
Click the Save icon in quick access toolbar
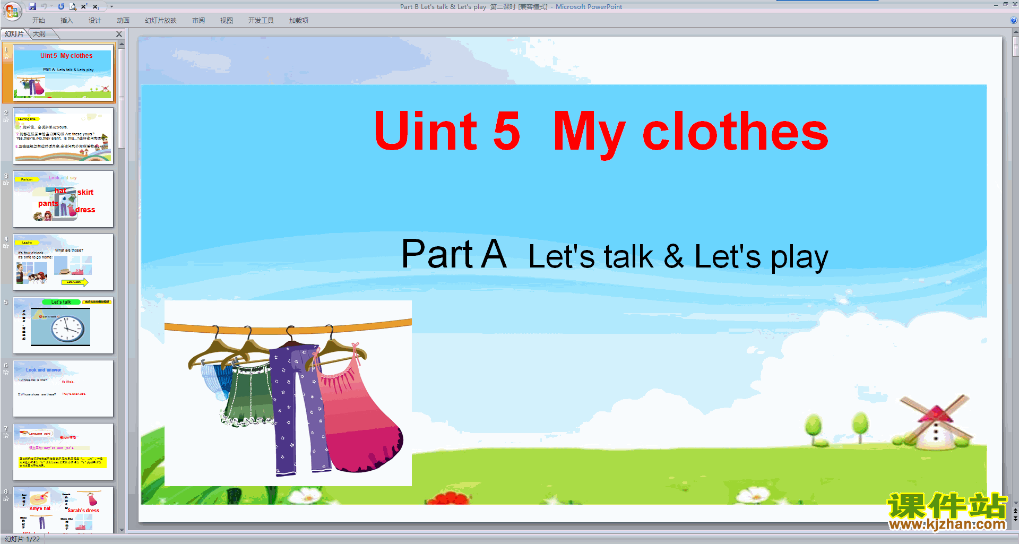tap(32, 6)
